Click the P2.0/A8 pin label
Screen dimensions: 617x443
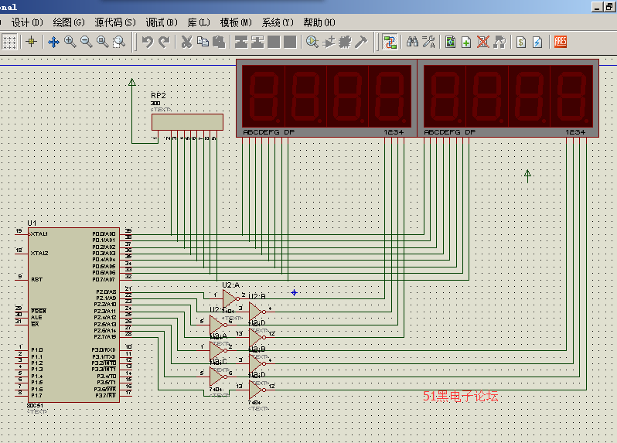point(106,291)
